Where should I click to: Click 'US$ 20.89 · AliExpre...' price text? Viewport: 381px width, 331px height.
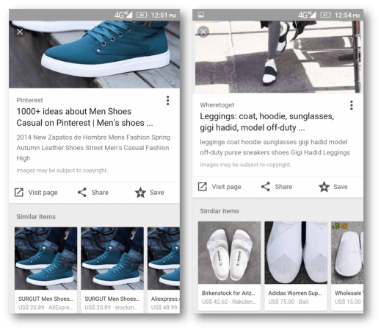(x=46, y=307)
